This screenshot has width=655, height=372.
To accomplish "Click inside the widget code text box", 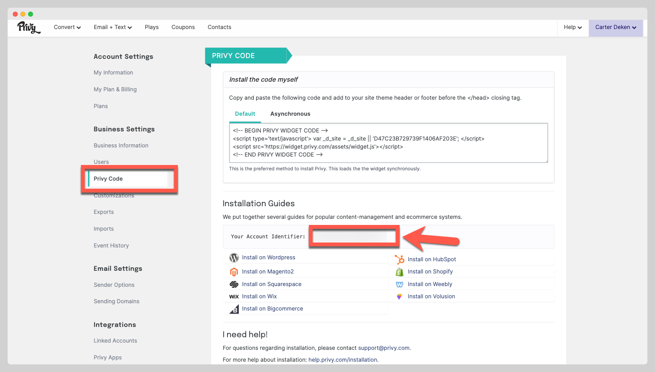I will [x=388, y=143].
